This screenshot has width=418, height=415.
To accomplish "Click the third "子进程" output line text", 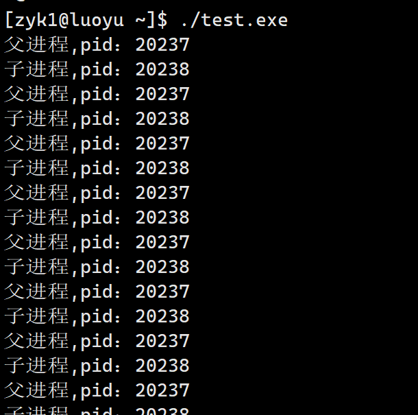I will click(x=97, y=168).
